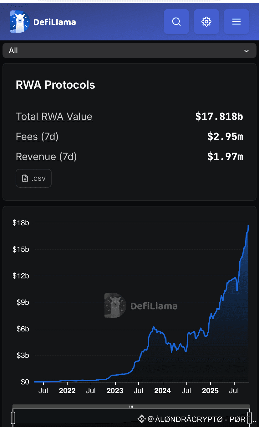The image size is (259, 427).
Task: Open the hamburger menu icon
Action: (236, 22)
